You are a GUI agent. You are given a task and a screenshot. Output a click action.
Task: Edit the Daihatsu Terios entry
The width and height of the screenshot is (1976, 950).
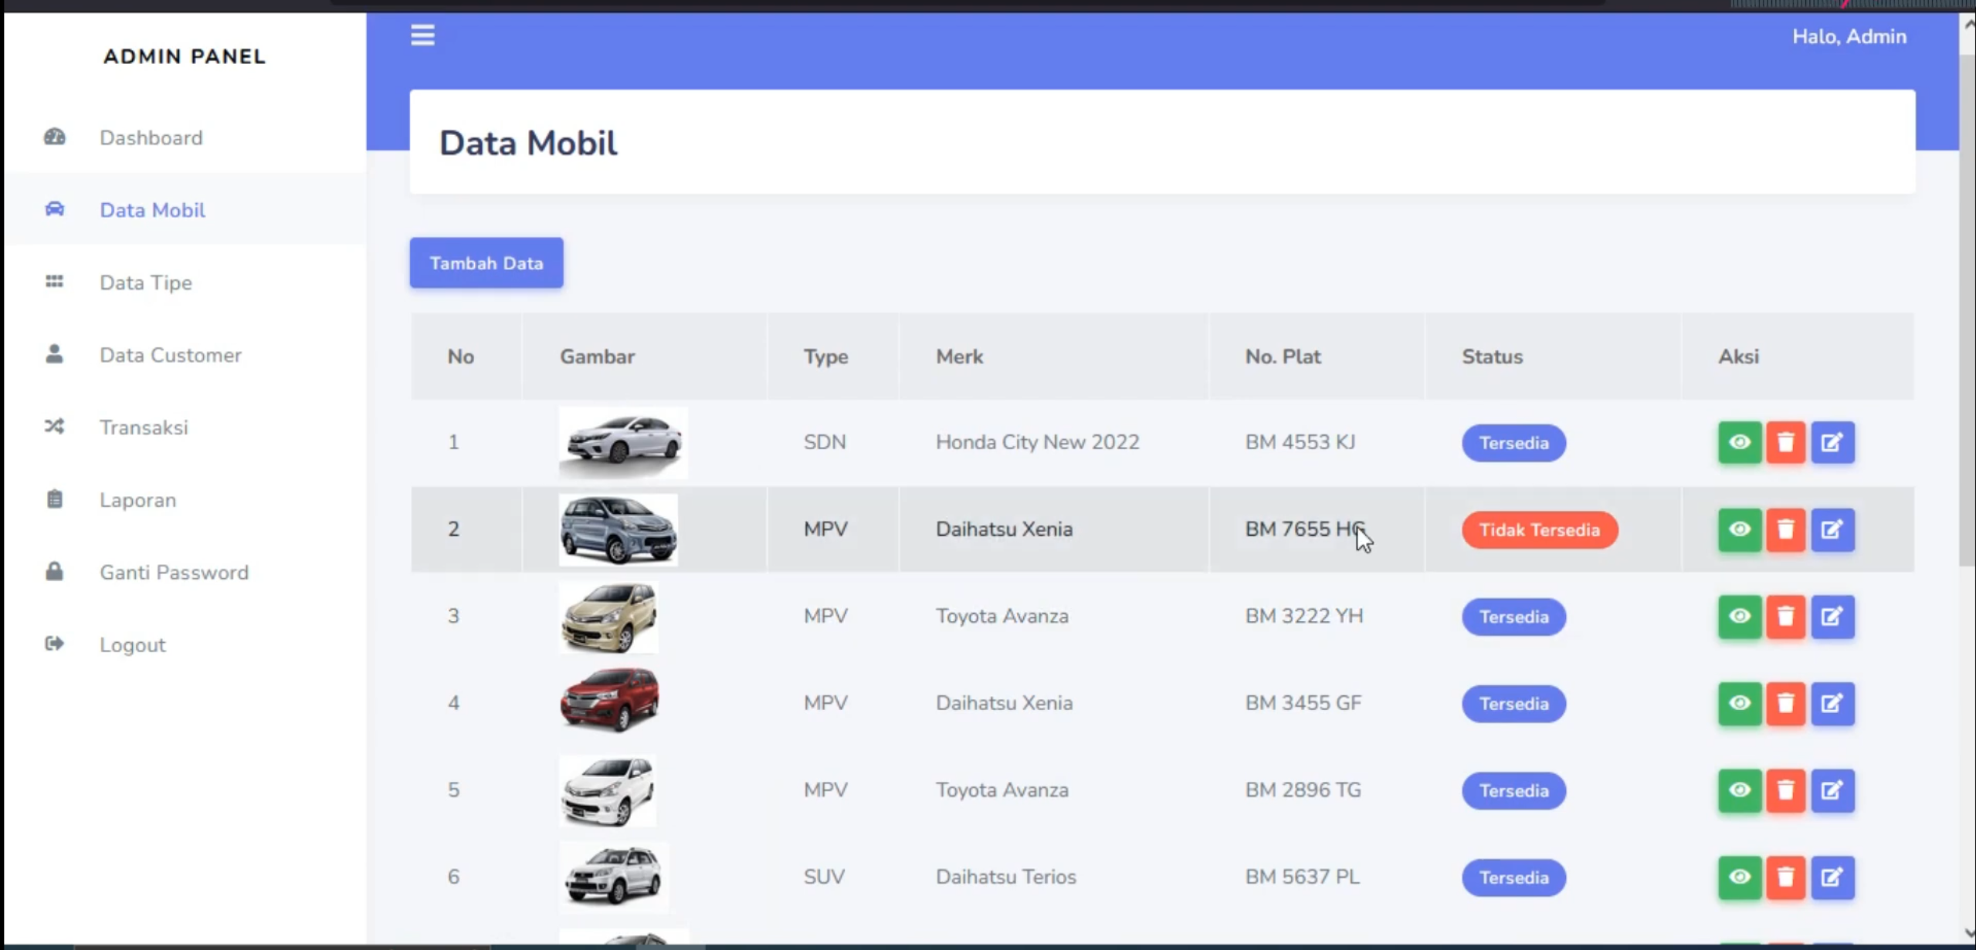(x=1832, y=877)
